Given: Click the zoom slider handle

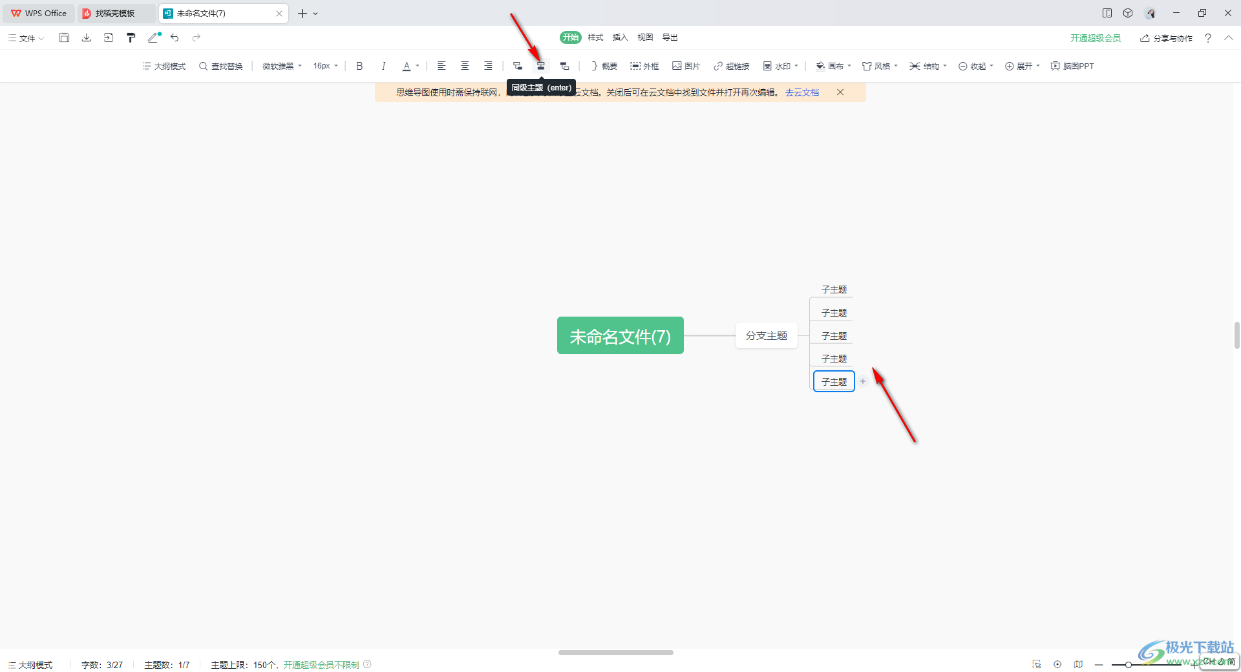Looking at the screenshot, I should [1128, 664].
